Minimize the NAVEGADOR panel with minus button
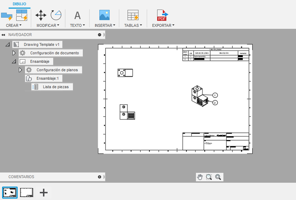Screen dimensions: 296x200 100,35
